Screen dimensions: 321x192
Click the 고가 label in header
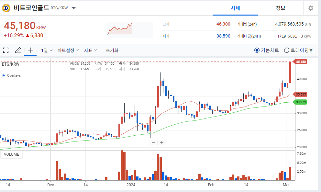(166, 24)
